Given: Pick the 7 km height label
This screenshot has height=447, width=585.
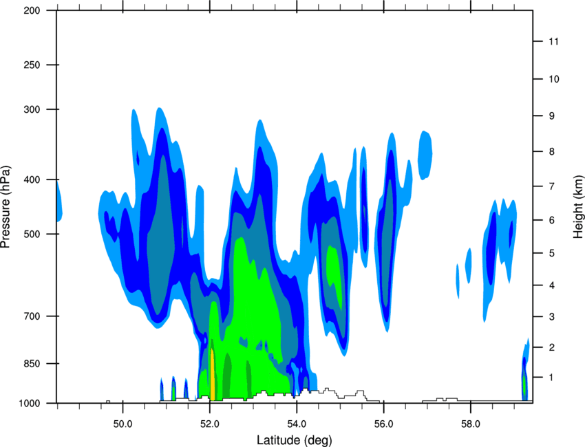Looking at the screenshot, I should 552,186.
